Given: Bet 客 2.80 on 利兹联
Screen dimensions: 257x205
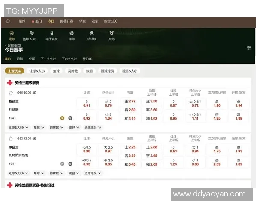Looking at the screenshot, I should pyautogui.click(x=130, y=110).
